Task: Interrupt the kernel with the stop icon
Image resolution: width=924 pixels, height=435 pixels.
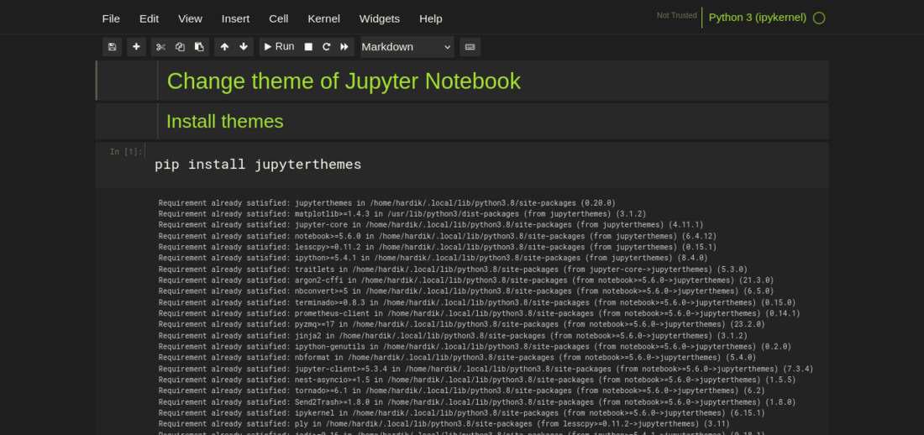Action: click(x=308, y=46)
